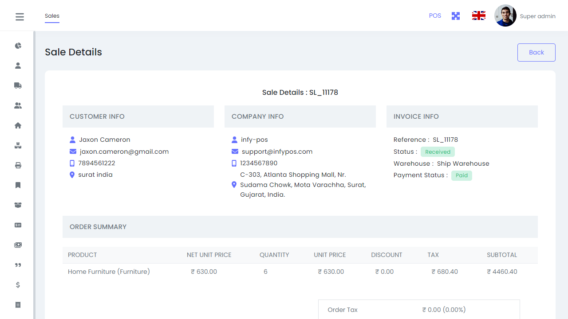Open the POS link in header
The height and width of the screenshot is (319, 568).
point(435,16)
